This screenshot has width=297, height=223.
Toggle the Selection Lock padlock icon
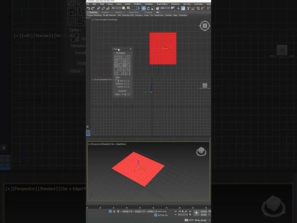pos(114,211)
